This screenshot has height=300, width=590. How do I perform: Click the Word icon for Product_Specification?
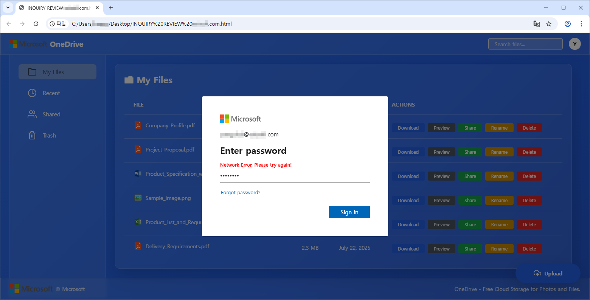(x=138, y=173)
